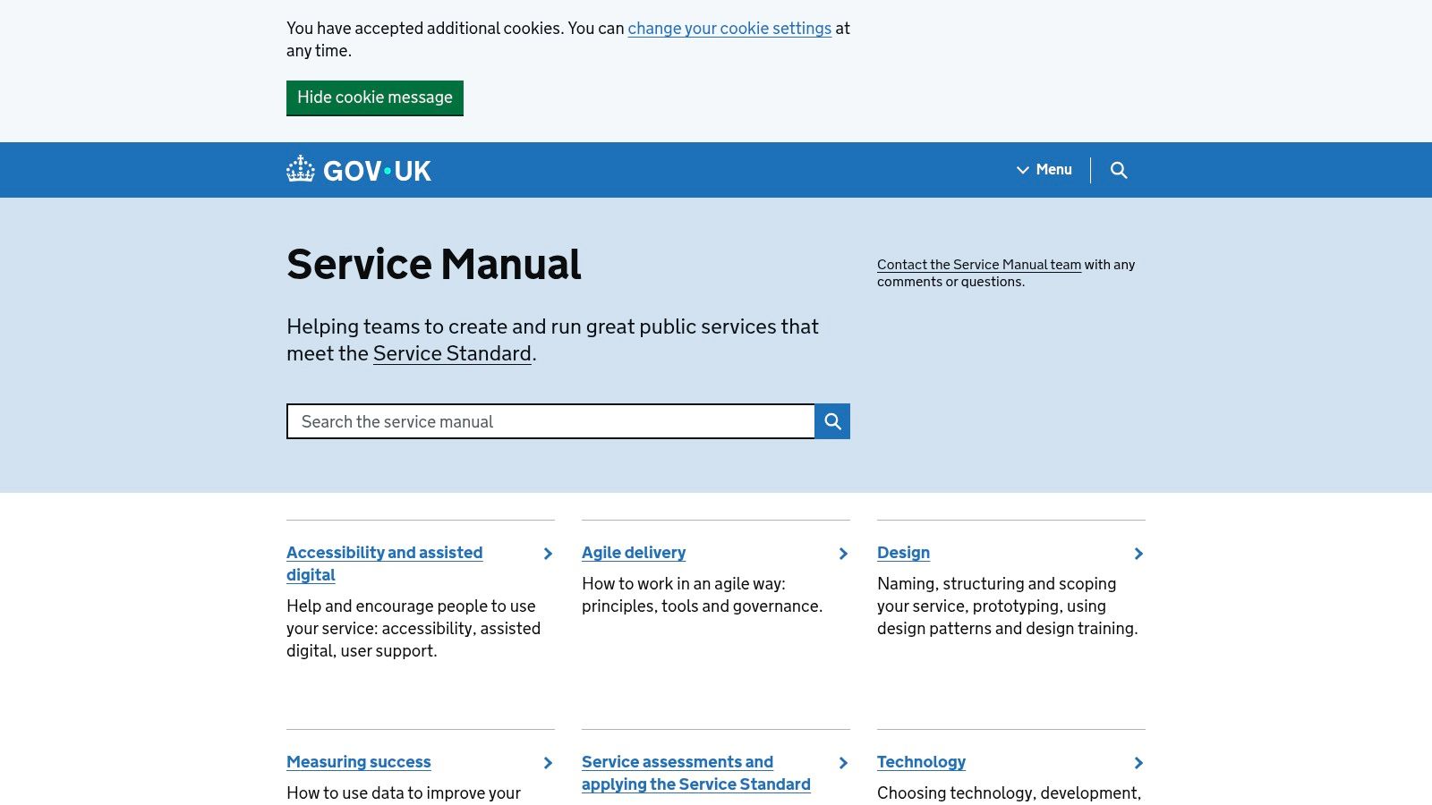Click the chevron beside Service assessments
Screen dimensions: 1432x805
click(x=842, y=763)
